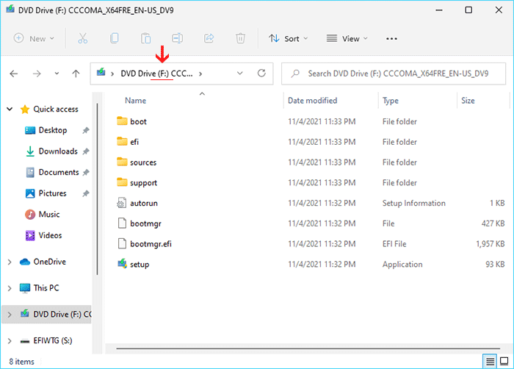Click the pin icon beside Downloads

pyautogui.click(x=86, y=151)
